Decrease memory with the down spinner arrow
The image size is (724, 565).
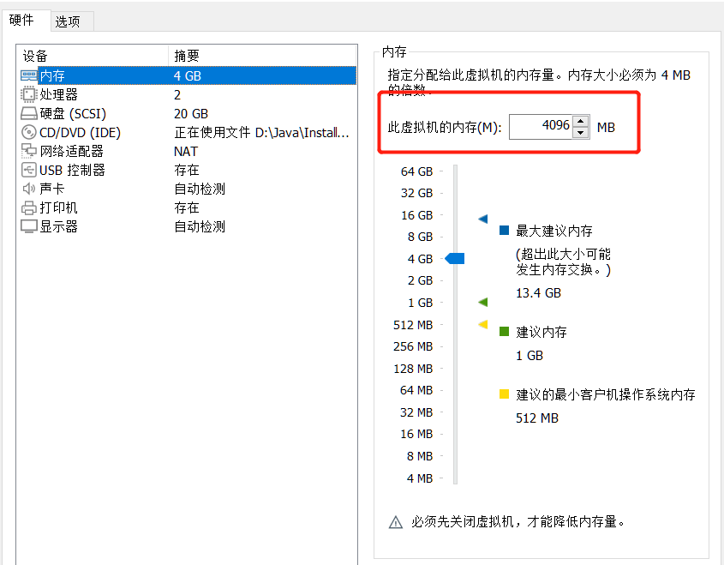[x=581, y=133]
